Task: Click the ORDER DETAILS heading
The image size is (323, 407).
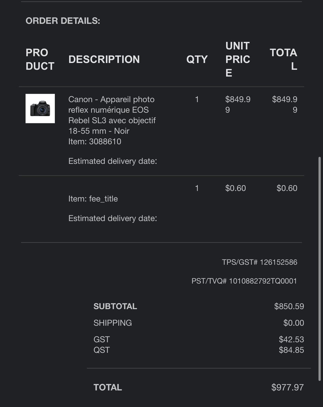Action: (x=63, y=21)
